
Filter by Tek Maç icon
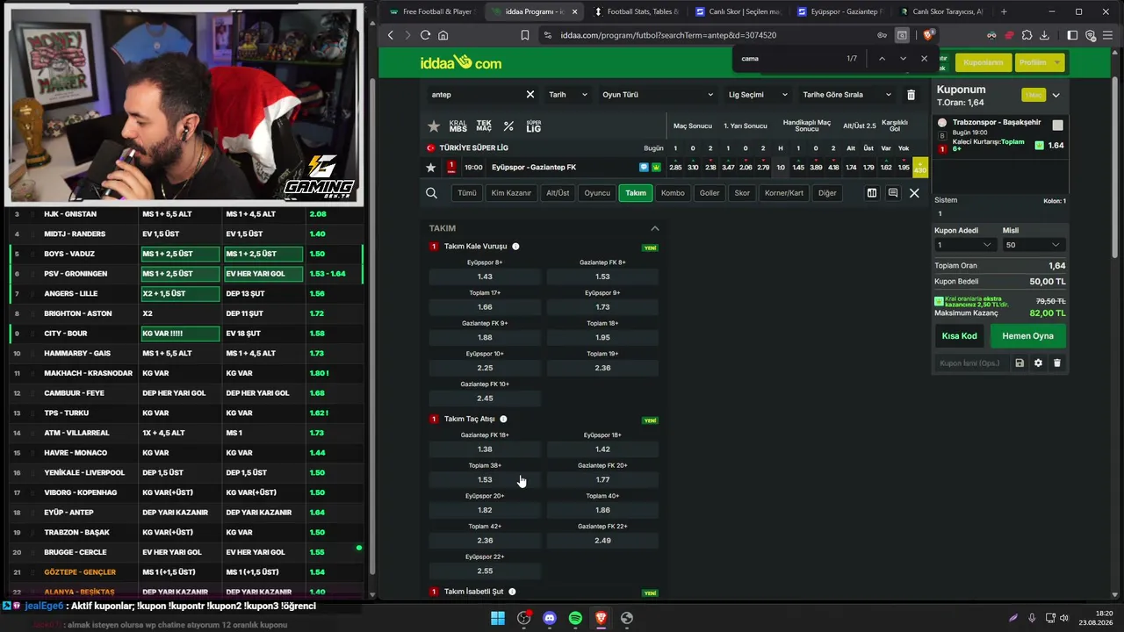click(x=484, y=126)
